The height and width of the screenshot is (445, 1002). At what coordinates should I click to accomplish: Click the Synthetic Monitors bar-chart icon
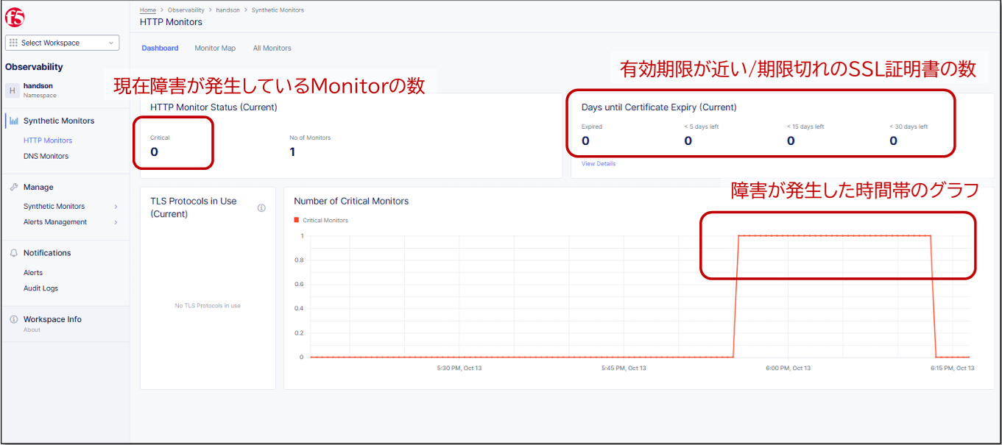point(14,121)
